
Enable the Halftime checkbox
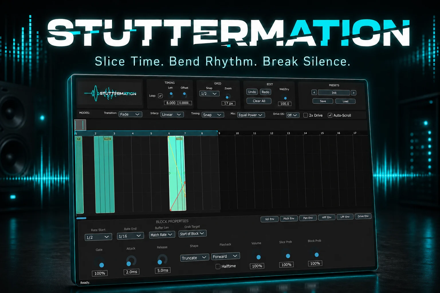click(218, 266)
